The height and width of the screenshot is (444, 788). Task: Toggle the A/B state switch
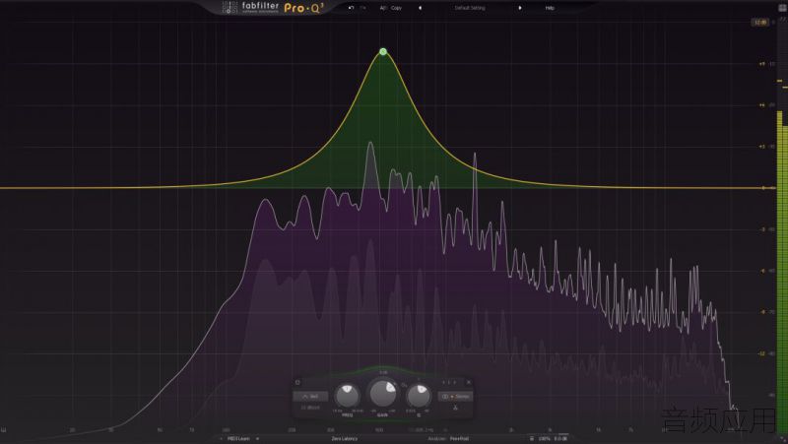point(383,8)
